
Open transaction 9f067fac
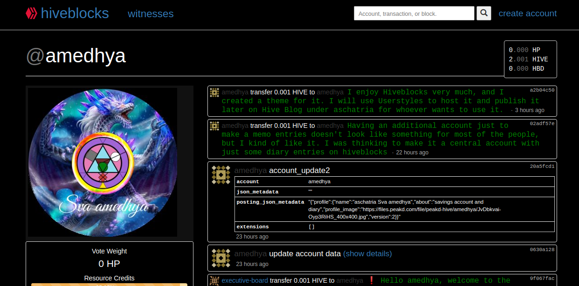(x=542, y=279)
